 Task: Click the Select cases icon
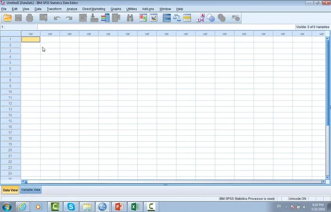click(187, 18)
